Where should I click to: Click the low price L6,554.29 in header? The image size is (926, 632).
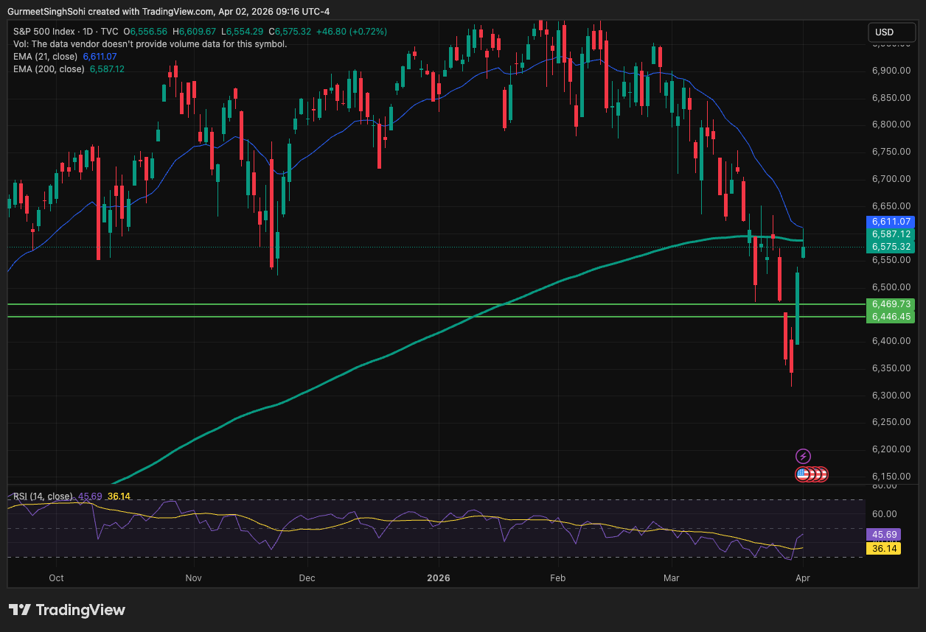click(243, 32)
